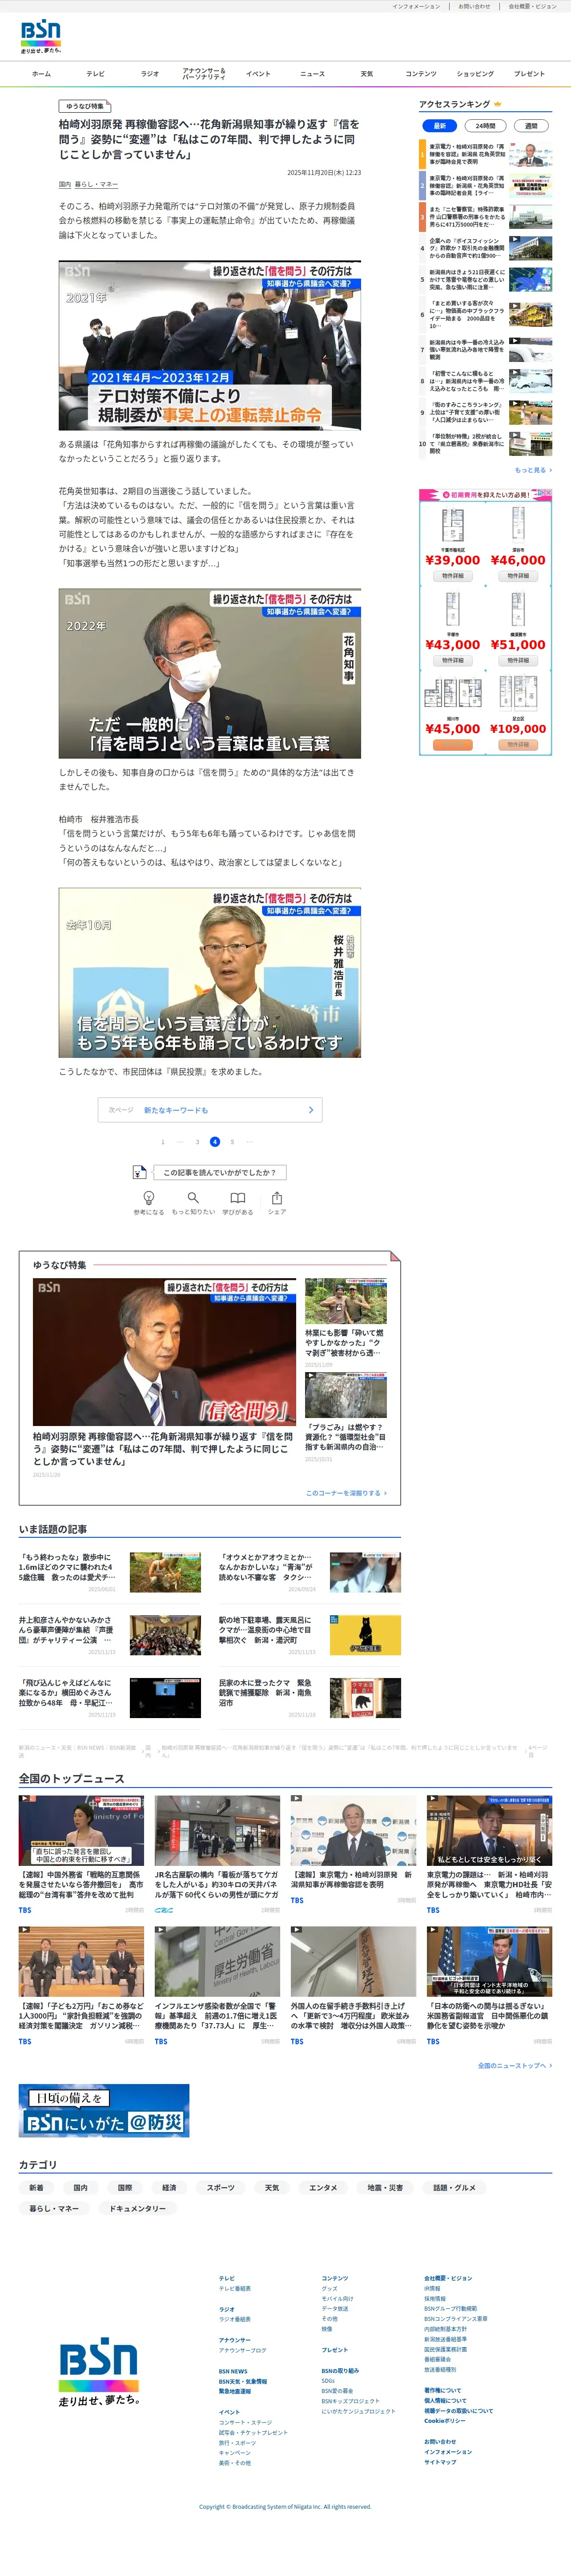Go to pagination page 5
Viewport: 571px width, 2576px height.
pos(233,1141)
